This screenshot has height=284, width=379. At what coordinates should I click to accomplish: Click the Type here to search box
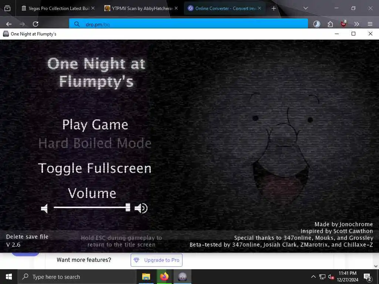pyautogui.click(x=77, y=277)
